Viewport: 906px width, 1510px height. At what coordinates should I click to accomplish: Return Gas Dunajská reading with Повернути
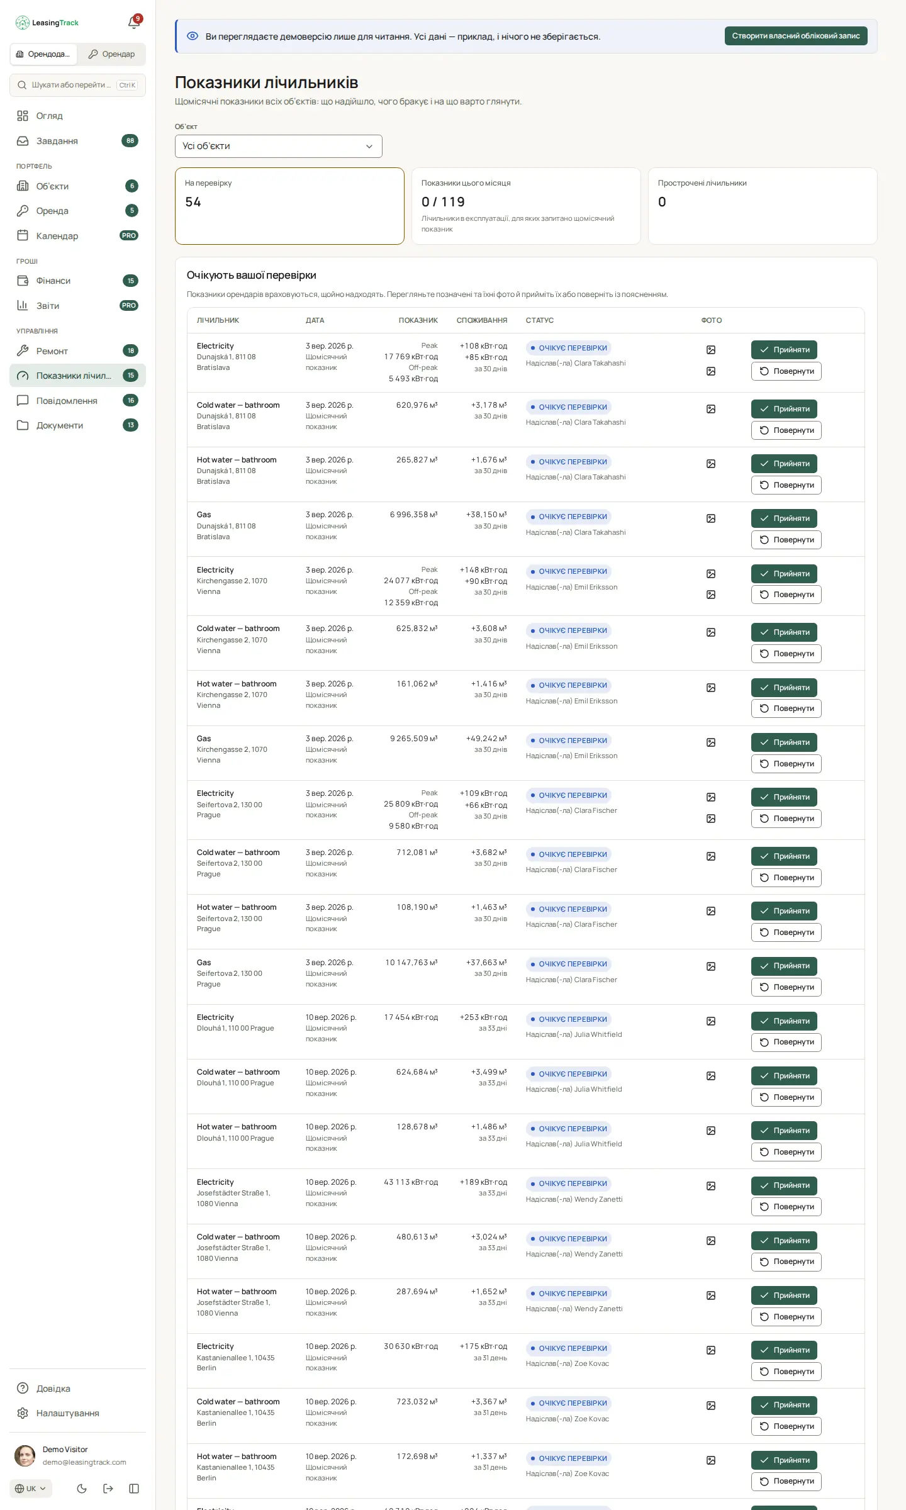[786, 540]
